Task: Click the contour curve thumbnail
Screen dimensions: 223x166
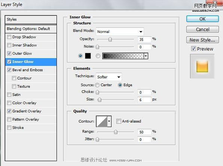Action: [x=102, y=121]
